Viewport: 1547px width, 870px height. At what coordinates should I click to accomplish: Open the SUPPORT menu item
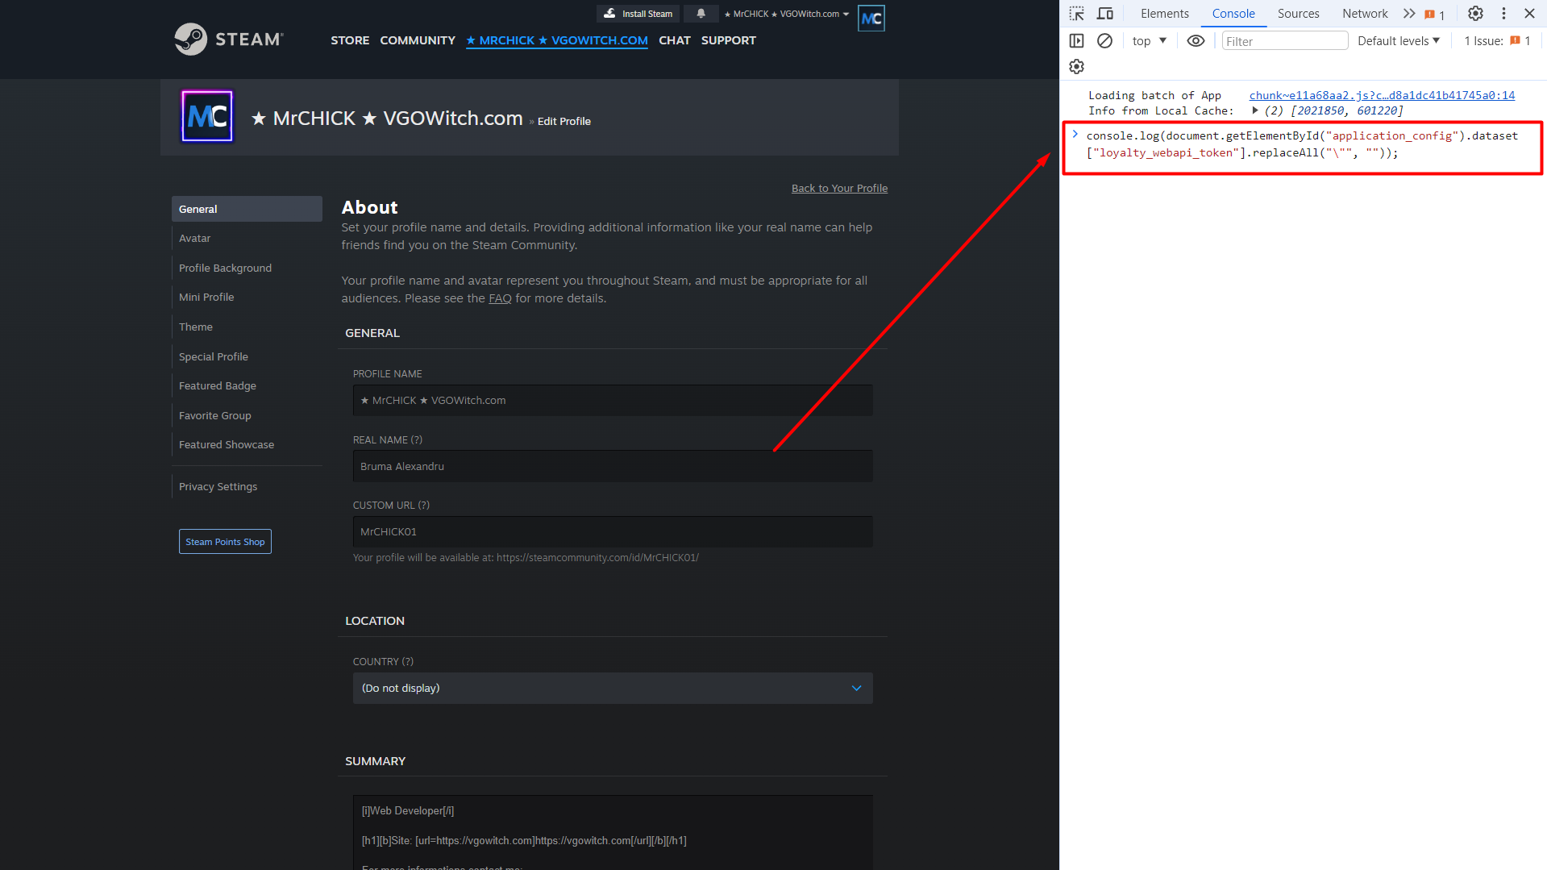[729, 40]
